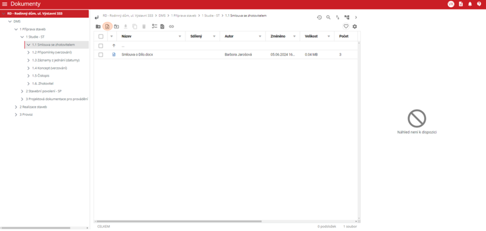486x231 pixels.
Task: Open the Autor column filter dropdown
Action: click(261, 36)
